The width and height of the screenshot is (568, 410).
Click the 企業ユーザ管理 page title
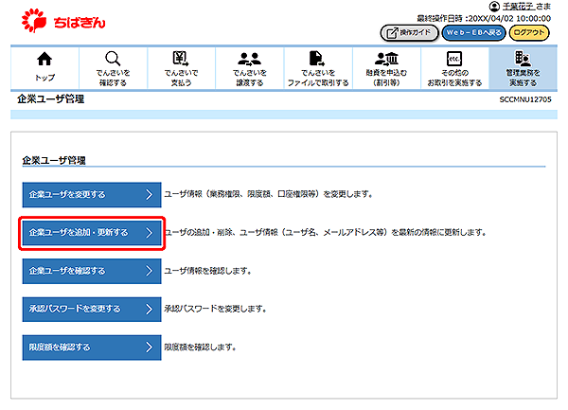pyautogui.click(x=51, y=98)
